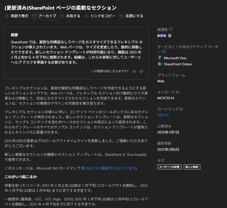This screenshot has width=227, height=208.
Task: Click the message title (更新済み)SharePoint ページの柔軟なセクション
Action: [x=61, y=8]
